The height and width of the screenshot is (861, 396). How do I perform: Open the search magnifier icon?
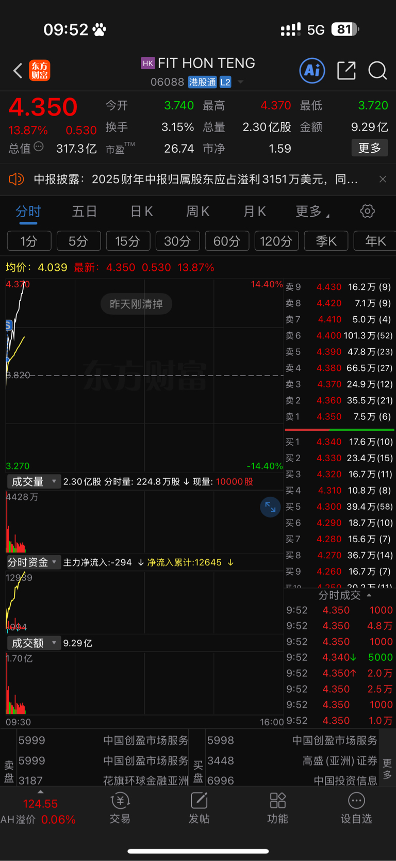377,71
